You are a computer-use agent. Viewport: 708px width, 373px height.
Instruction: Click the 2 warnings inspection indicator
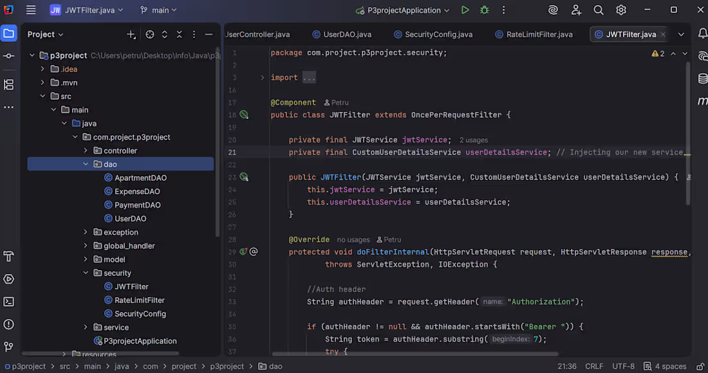click(658, 53)
